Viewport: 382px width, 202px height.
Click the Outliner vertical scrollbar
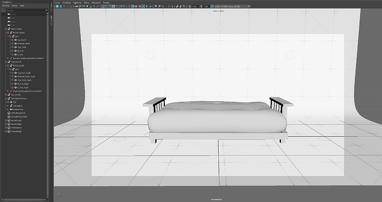[x=47, y=105]
